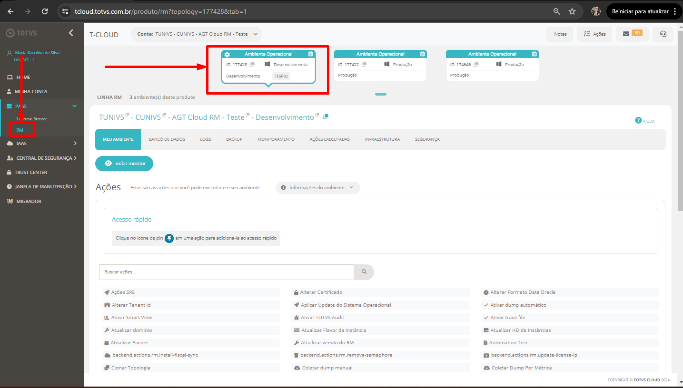683x388 pixels.
Task: Open the headset support icon
Action: 663,34
